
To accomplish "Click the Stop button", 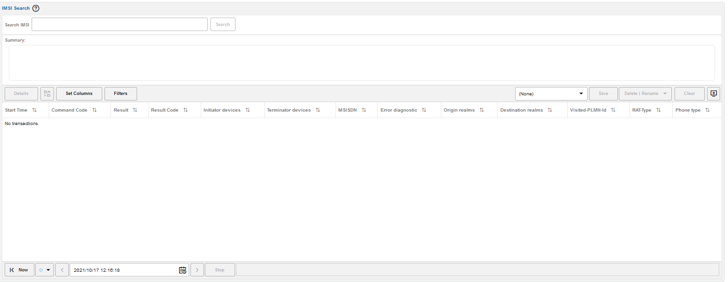I will [220, 270].
